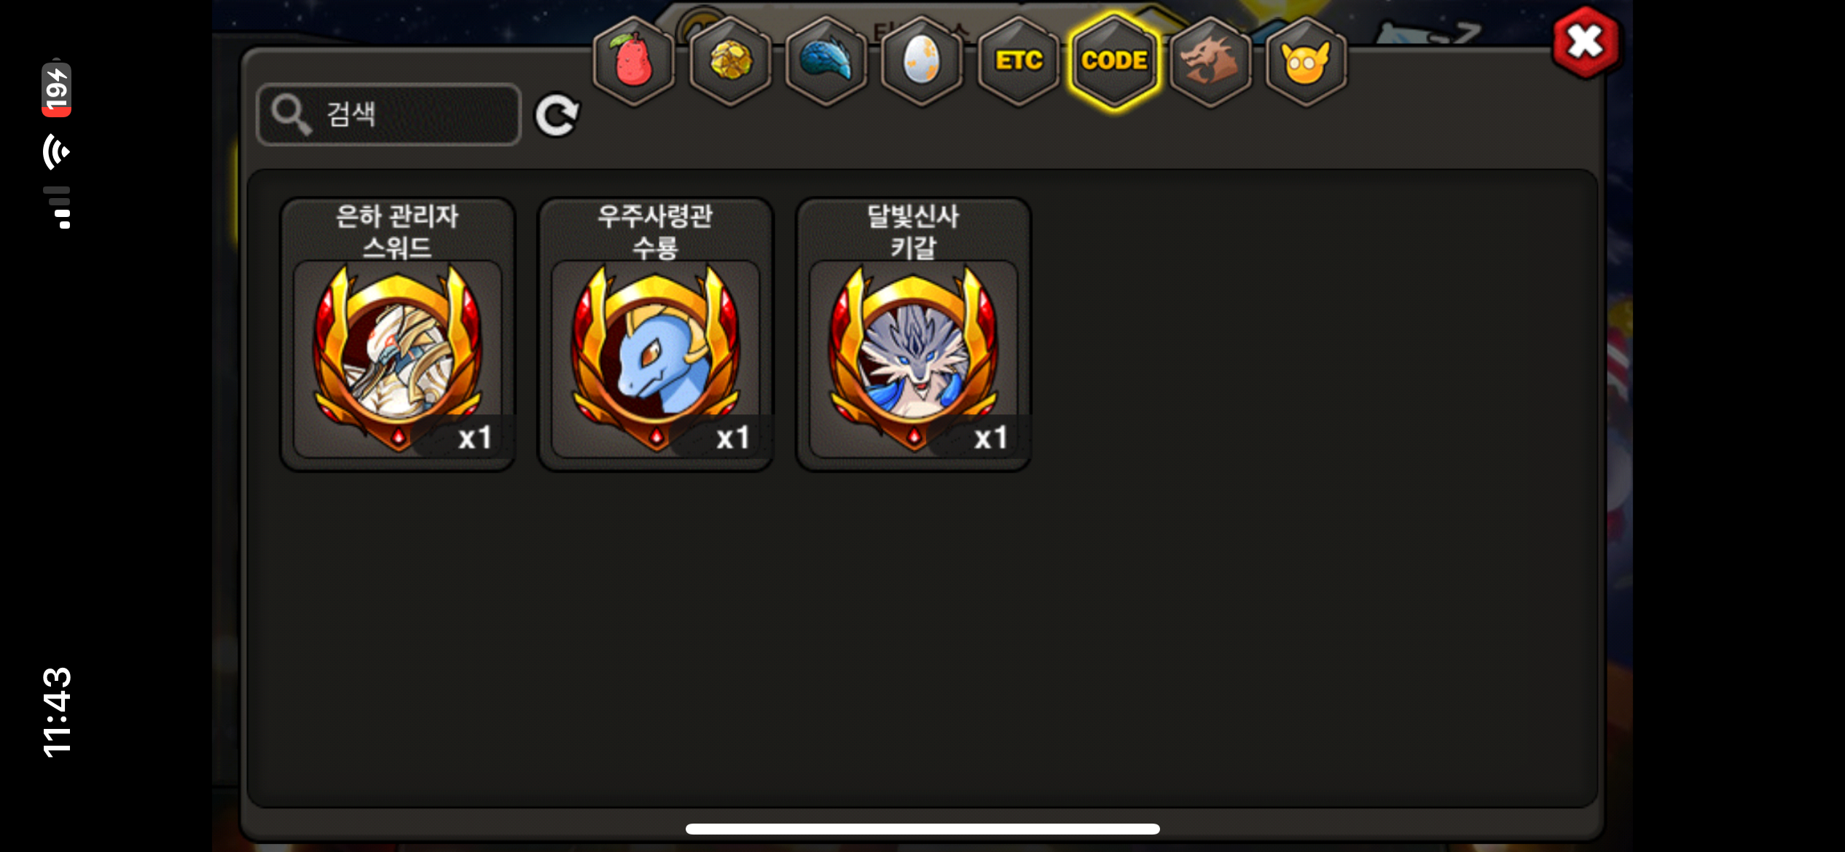Select the 은하 관리자 스워드 item card

coord(398,334)
